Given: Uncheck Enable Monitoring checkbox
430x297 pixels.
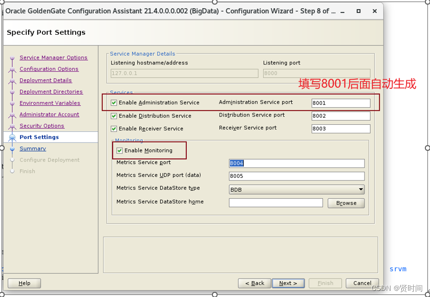Looking at the screenshot, I should (120, 151).
